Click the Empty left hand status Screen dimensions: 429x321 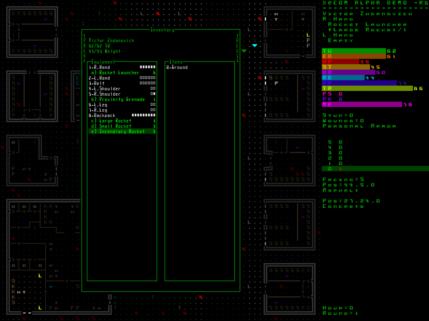[341, 40]
